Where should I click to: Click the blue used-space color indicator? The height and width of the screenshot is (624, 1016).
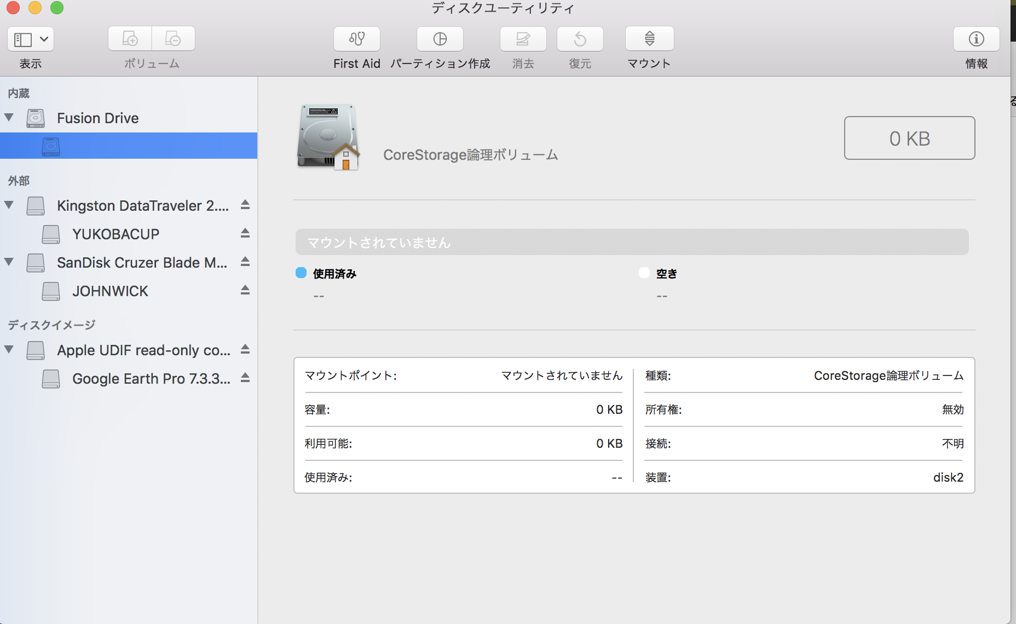pyautogui.click(x=301, y=273)
